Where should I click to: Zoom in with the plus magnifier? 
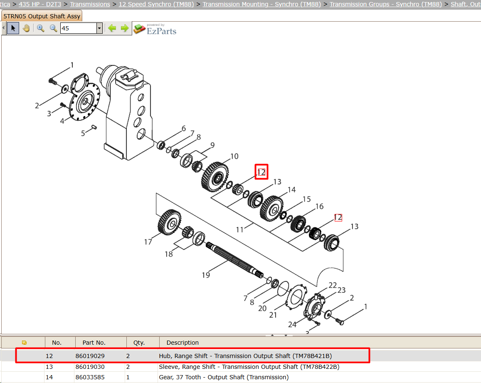(x=40, y=28)
